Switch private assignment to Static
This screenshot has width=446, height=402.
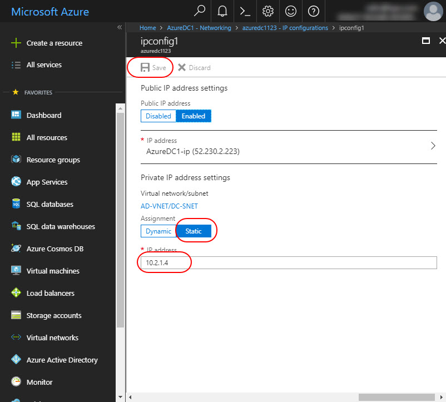(194, 231)
